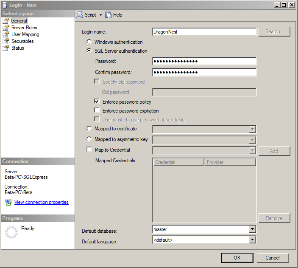Open View connection properties link
This screenshot has width=298, height=268.
tap(42, 202)
